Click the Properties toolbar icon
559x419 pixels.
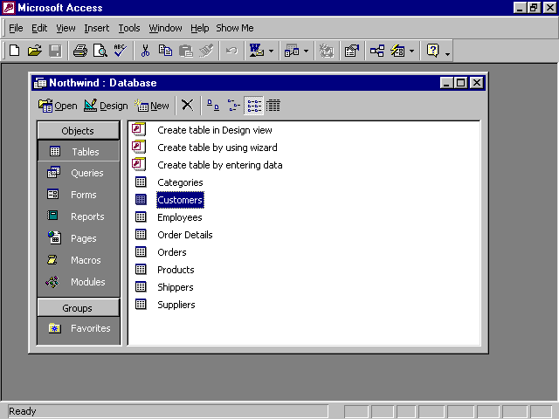[x=351, y=51]
